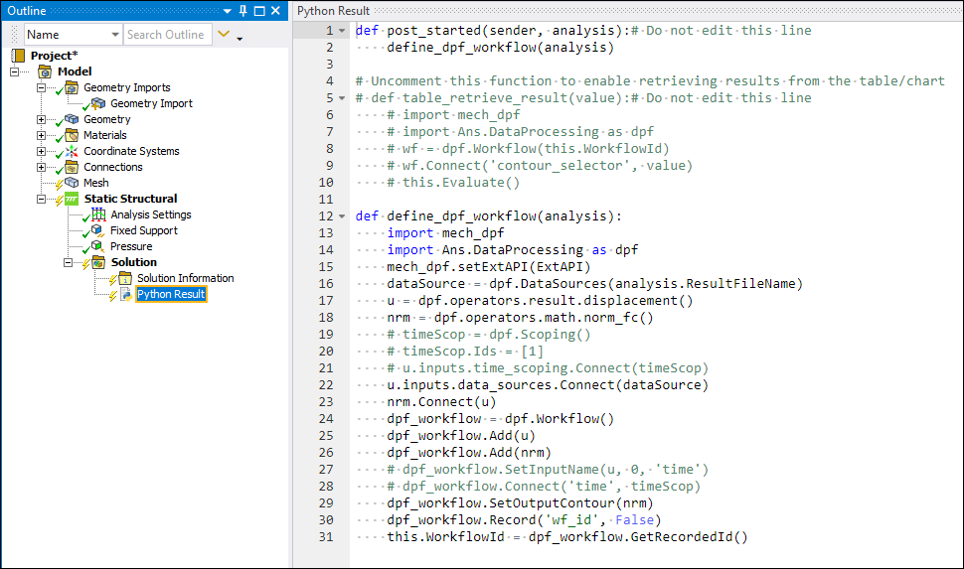The height and width of the screenshot is (569, 964).
Task: Expand the Connections node
Action: [x=41, y=167]
